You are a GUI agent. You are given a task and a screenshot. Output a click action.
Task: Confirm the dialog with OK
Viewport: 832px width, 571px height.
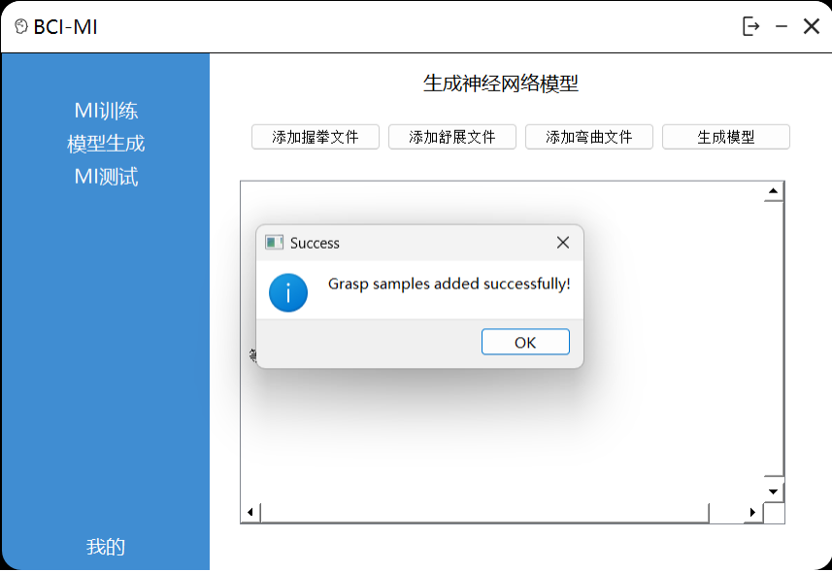coord(525,342)
